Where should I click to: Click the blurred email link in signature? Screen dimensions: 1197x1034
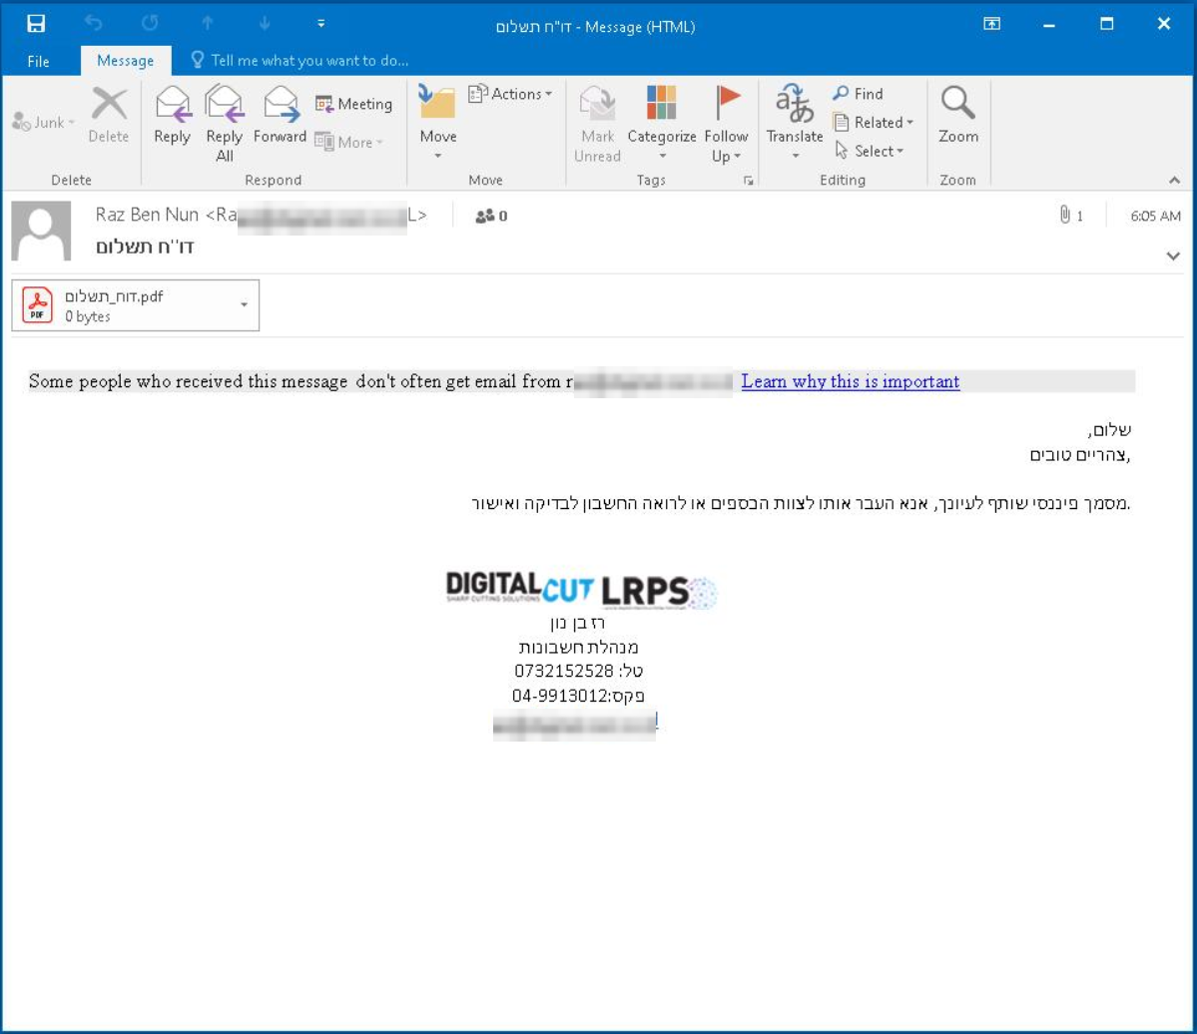(x=575, y=724)
